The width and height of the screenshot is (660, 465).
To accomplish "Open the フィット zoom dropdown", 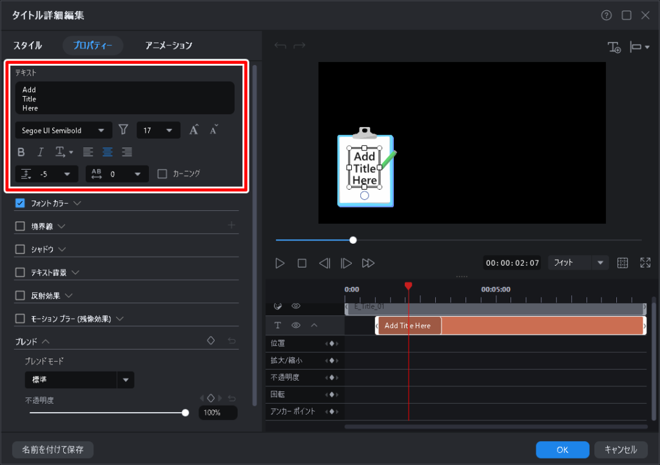I will pyautogui.click(x=578, y=262).
